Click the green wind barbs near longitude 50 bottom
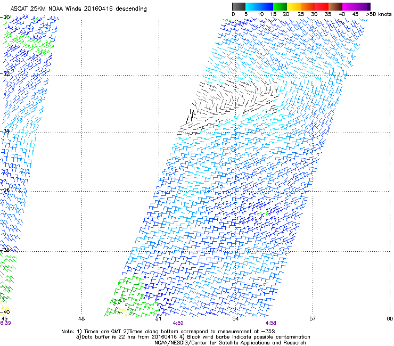This screenshot has height=346, width=394. pos(130,296)
